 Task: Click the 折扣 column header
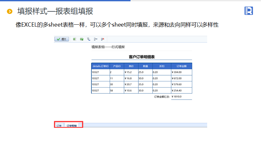[x=162, y=66]
